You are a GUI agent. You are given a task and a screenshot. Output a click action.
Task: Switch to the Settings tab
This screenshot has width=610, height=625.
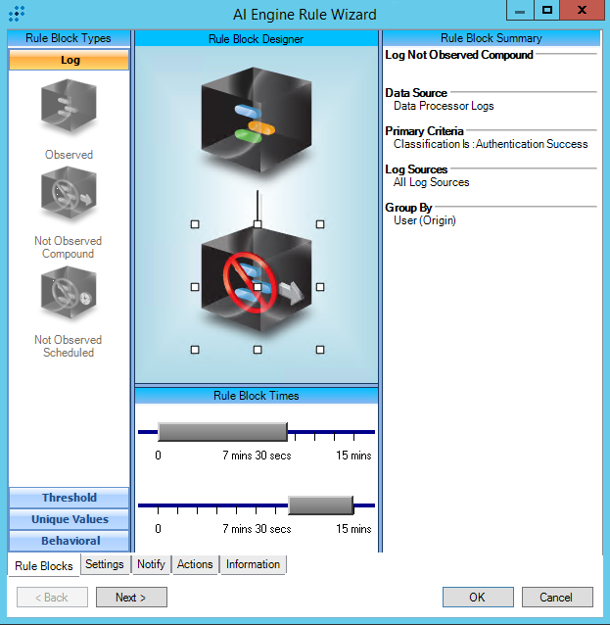pyautogui.click(x=104, y=564)
